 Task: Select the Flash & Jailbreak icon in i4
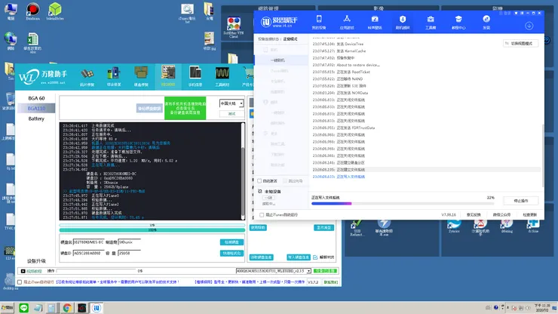(403, 22)
